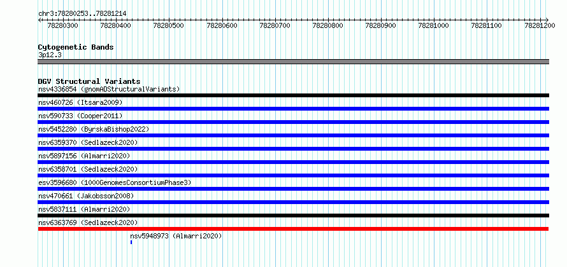The height and width of the screenshot is (267, 567).
Task: Click ruler position 78280500
Action: pos(169,25)
